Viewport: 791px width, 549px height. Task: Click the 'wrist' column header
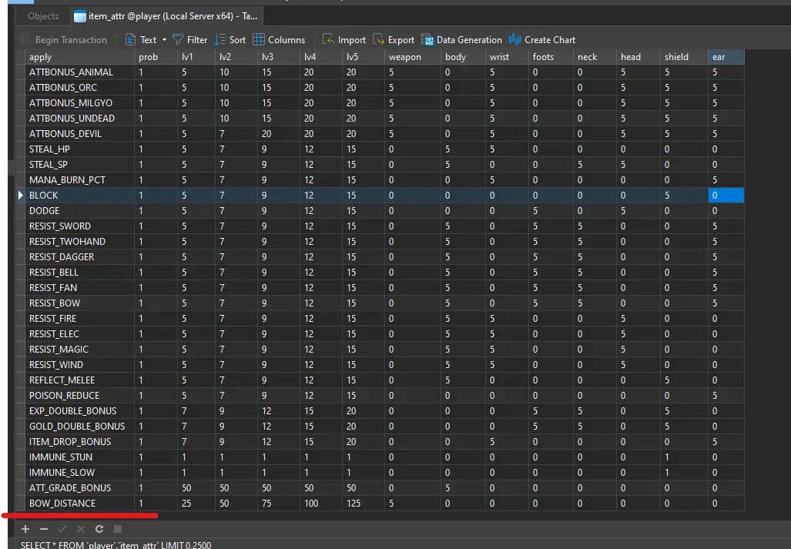(x=507, y=57)
